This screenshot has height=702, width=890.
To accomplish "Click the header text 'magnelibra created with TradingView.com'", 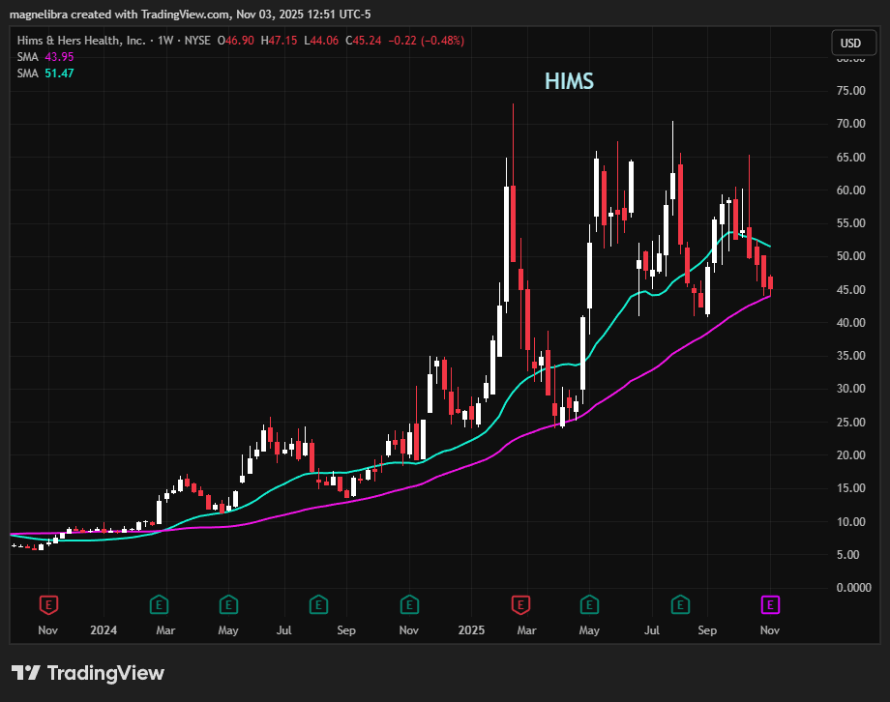I will pyautogui.click(x=120, y=15).
